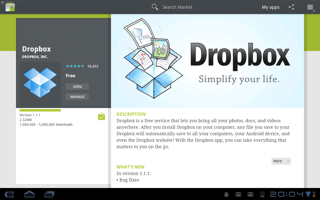The height and width of the screenshot is (200, 320).
Task: Open My apps
Action: 271,7
